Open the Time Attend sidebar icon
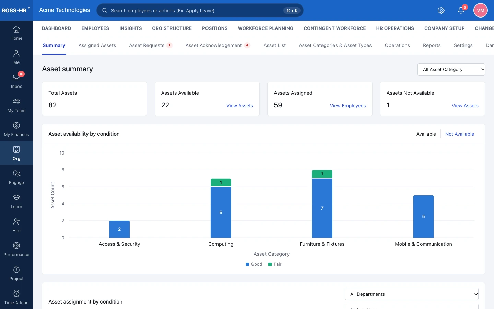Viewport: 494px width, 309px height. [16, 297]
